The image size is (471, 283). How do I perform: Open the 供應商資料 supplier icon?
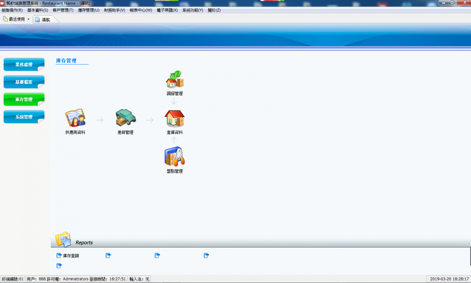click(75, 118)
